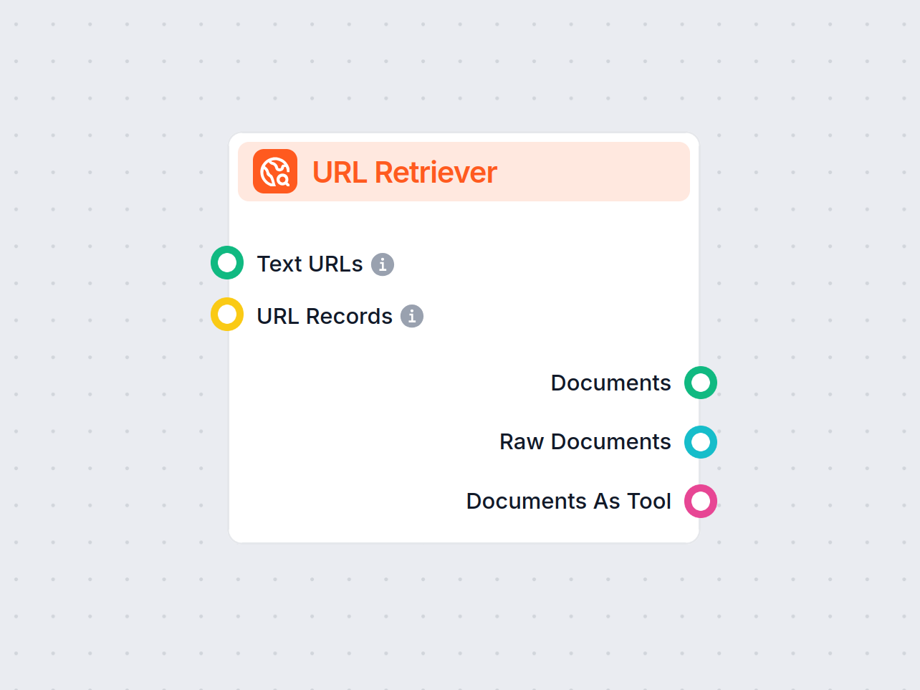Click the empty peach header area right of the title
The image size is (920, 690).
tap(595, 172)
